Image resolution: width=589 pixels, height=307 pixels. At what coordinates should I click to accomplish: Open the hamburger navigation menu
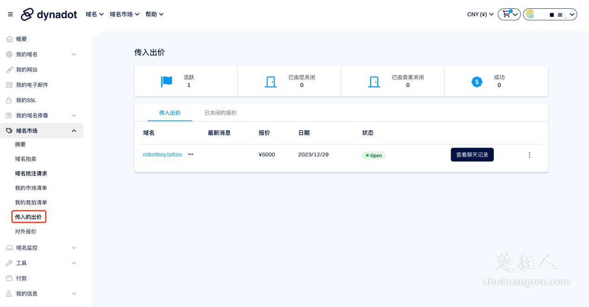[x=10, y=14]
